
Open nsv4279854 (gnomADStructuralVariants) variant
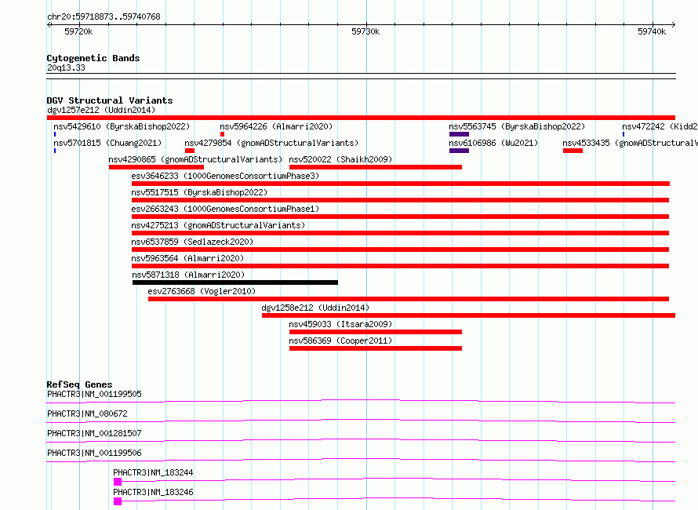coord(271,143)
